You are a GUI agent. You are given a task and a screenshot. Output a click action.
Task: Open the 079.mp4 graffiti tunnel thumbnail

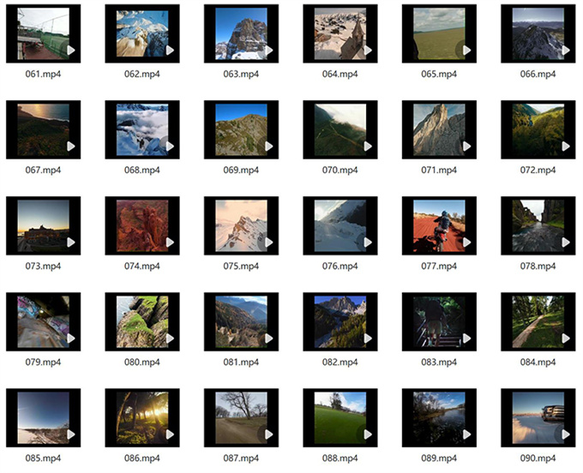coord(43,322)
